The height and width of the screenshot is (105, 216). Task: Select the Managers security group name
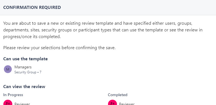[x=23, y=67]
